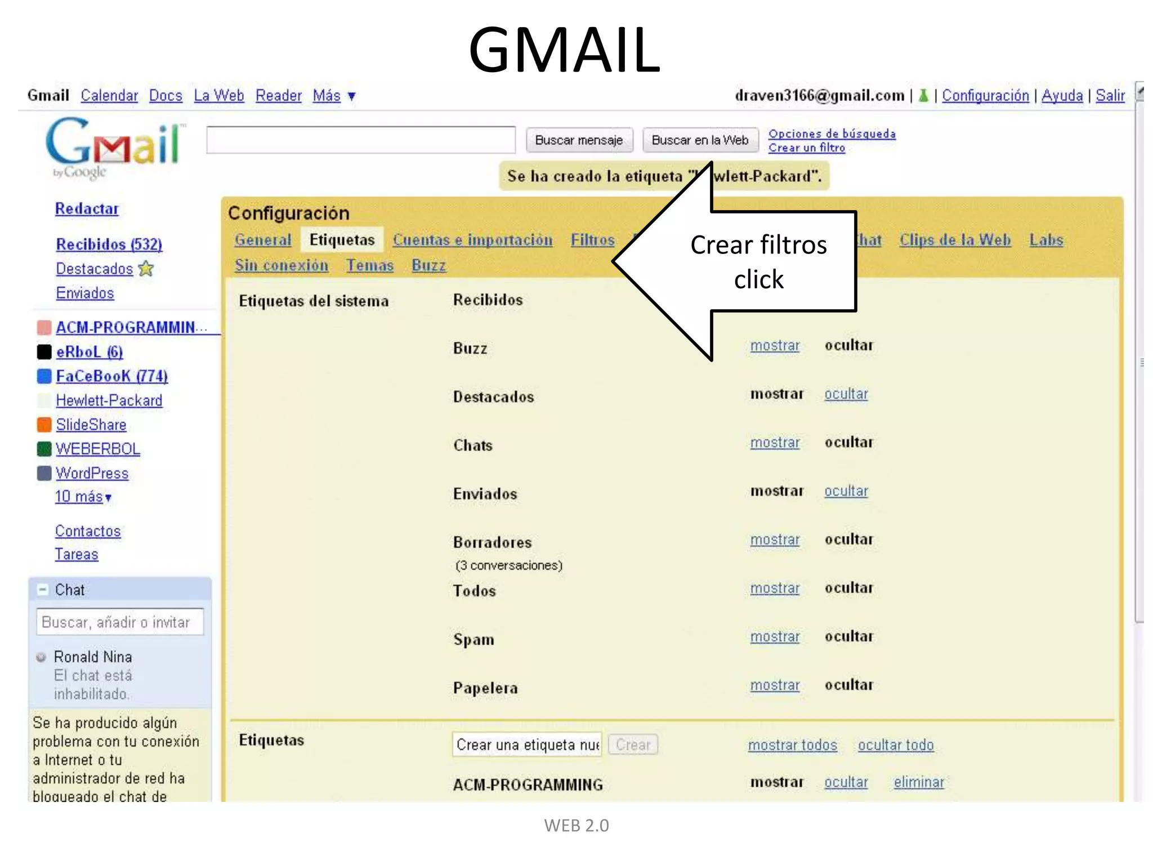Open the FaCeBooK (774) label
Screen dimensions: 1153x865
112,376
